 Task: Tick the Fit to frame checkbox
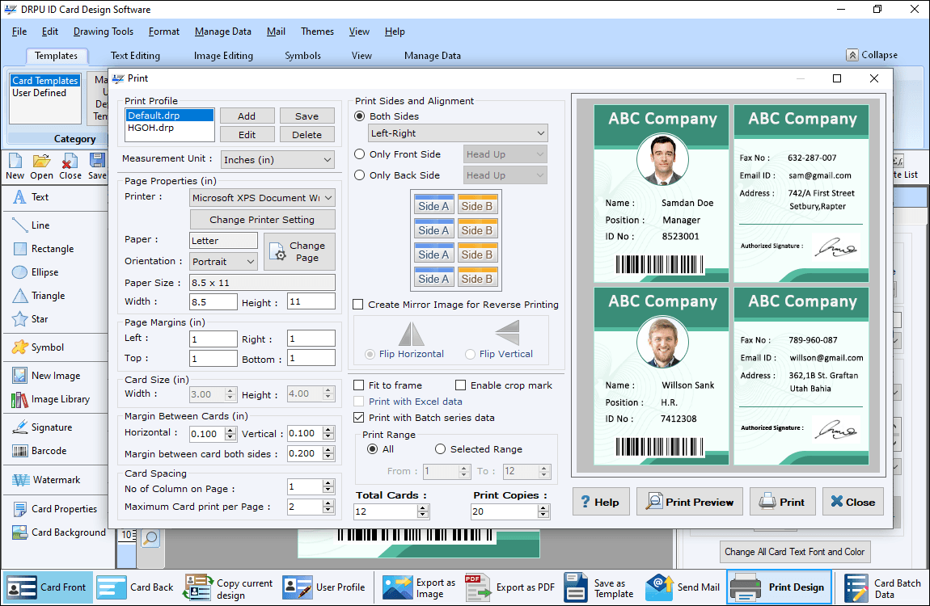click(359, 385)
